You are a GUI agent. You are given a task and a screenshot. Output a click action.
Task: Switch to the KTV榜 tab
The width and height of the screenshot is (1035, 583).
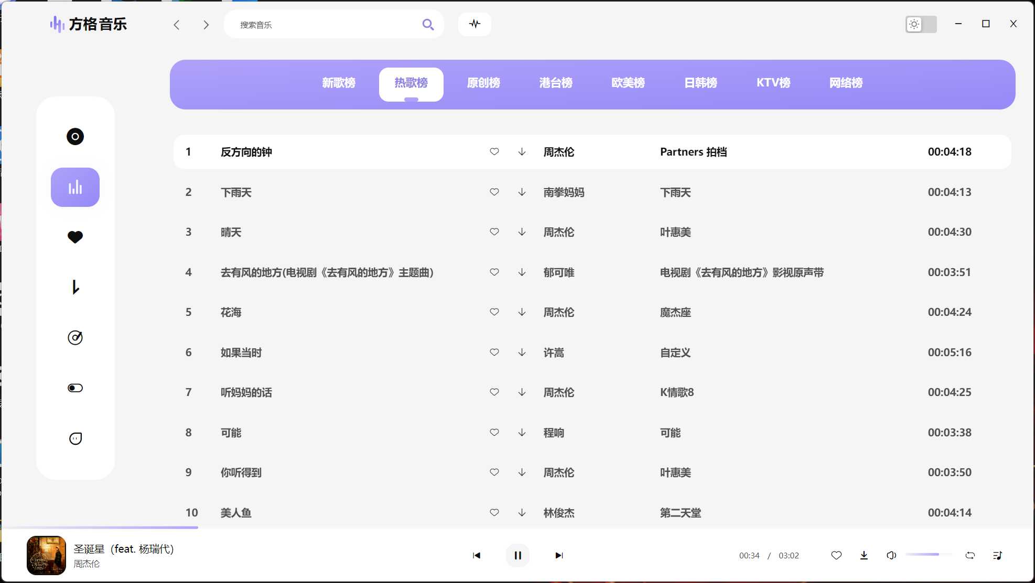click(x=773, y=83)
